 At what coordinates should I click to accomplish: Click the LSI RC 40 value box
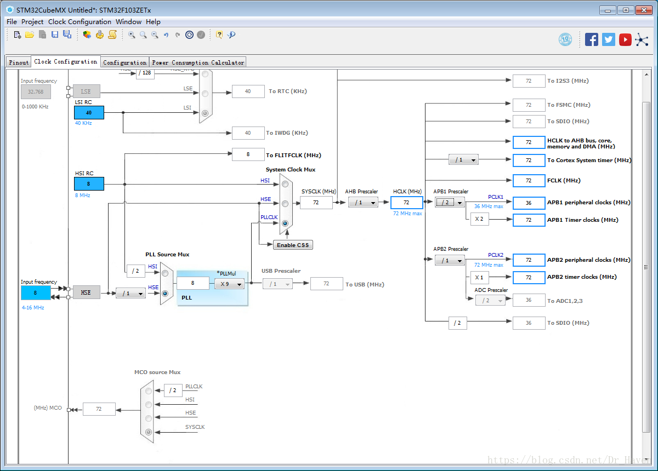[x=89, y=112]
